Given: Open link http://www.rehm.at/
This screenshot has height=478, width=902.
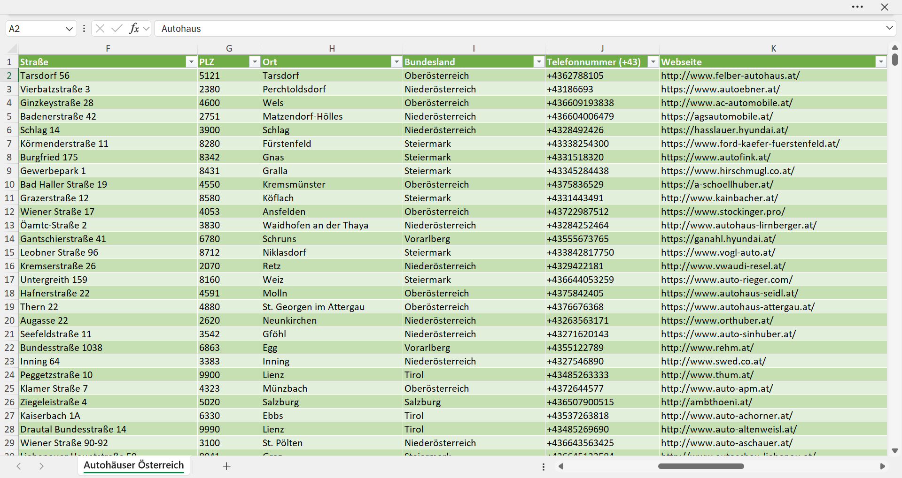Looking at the screenshot, I should tap(707, 348).
